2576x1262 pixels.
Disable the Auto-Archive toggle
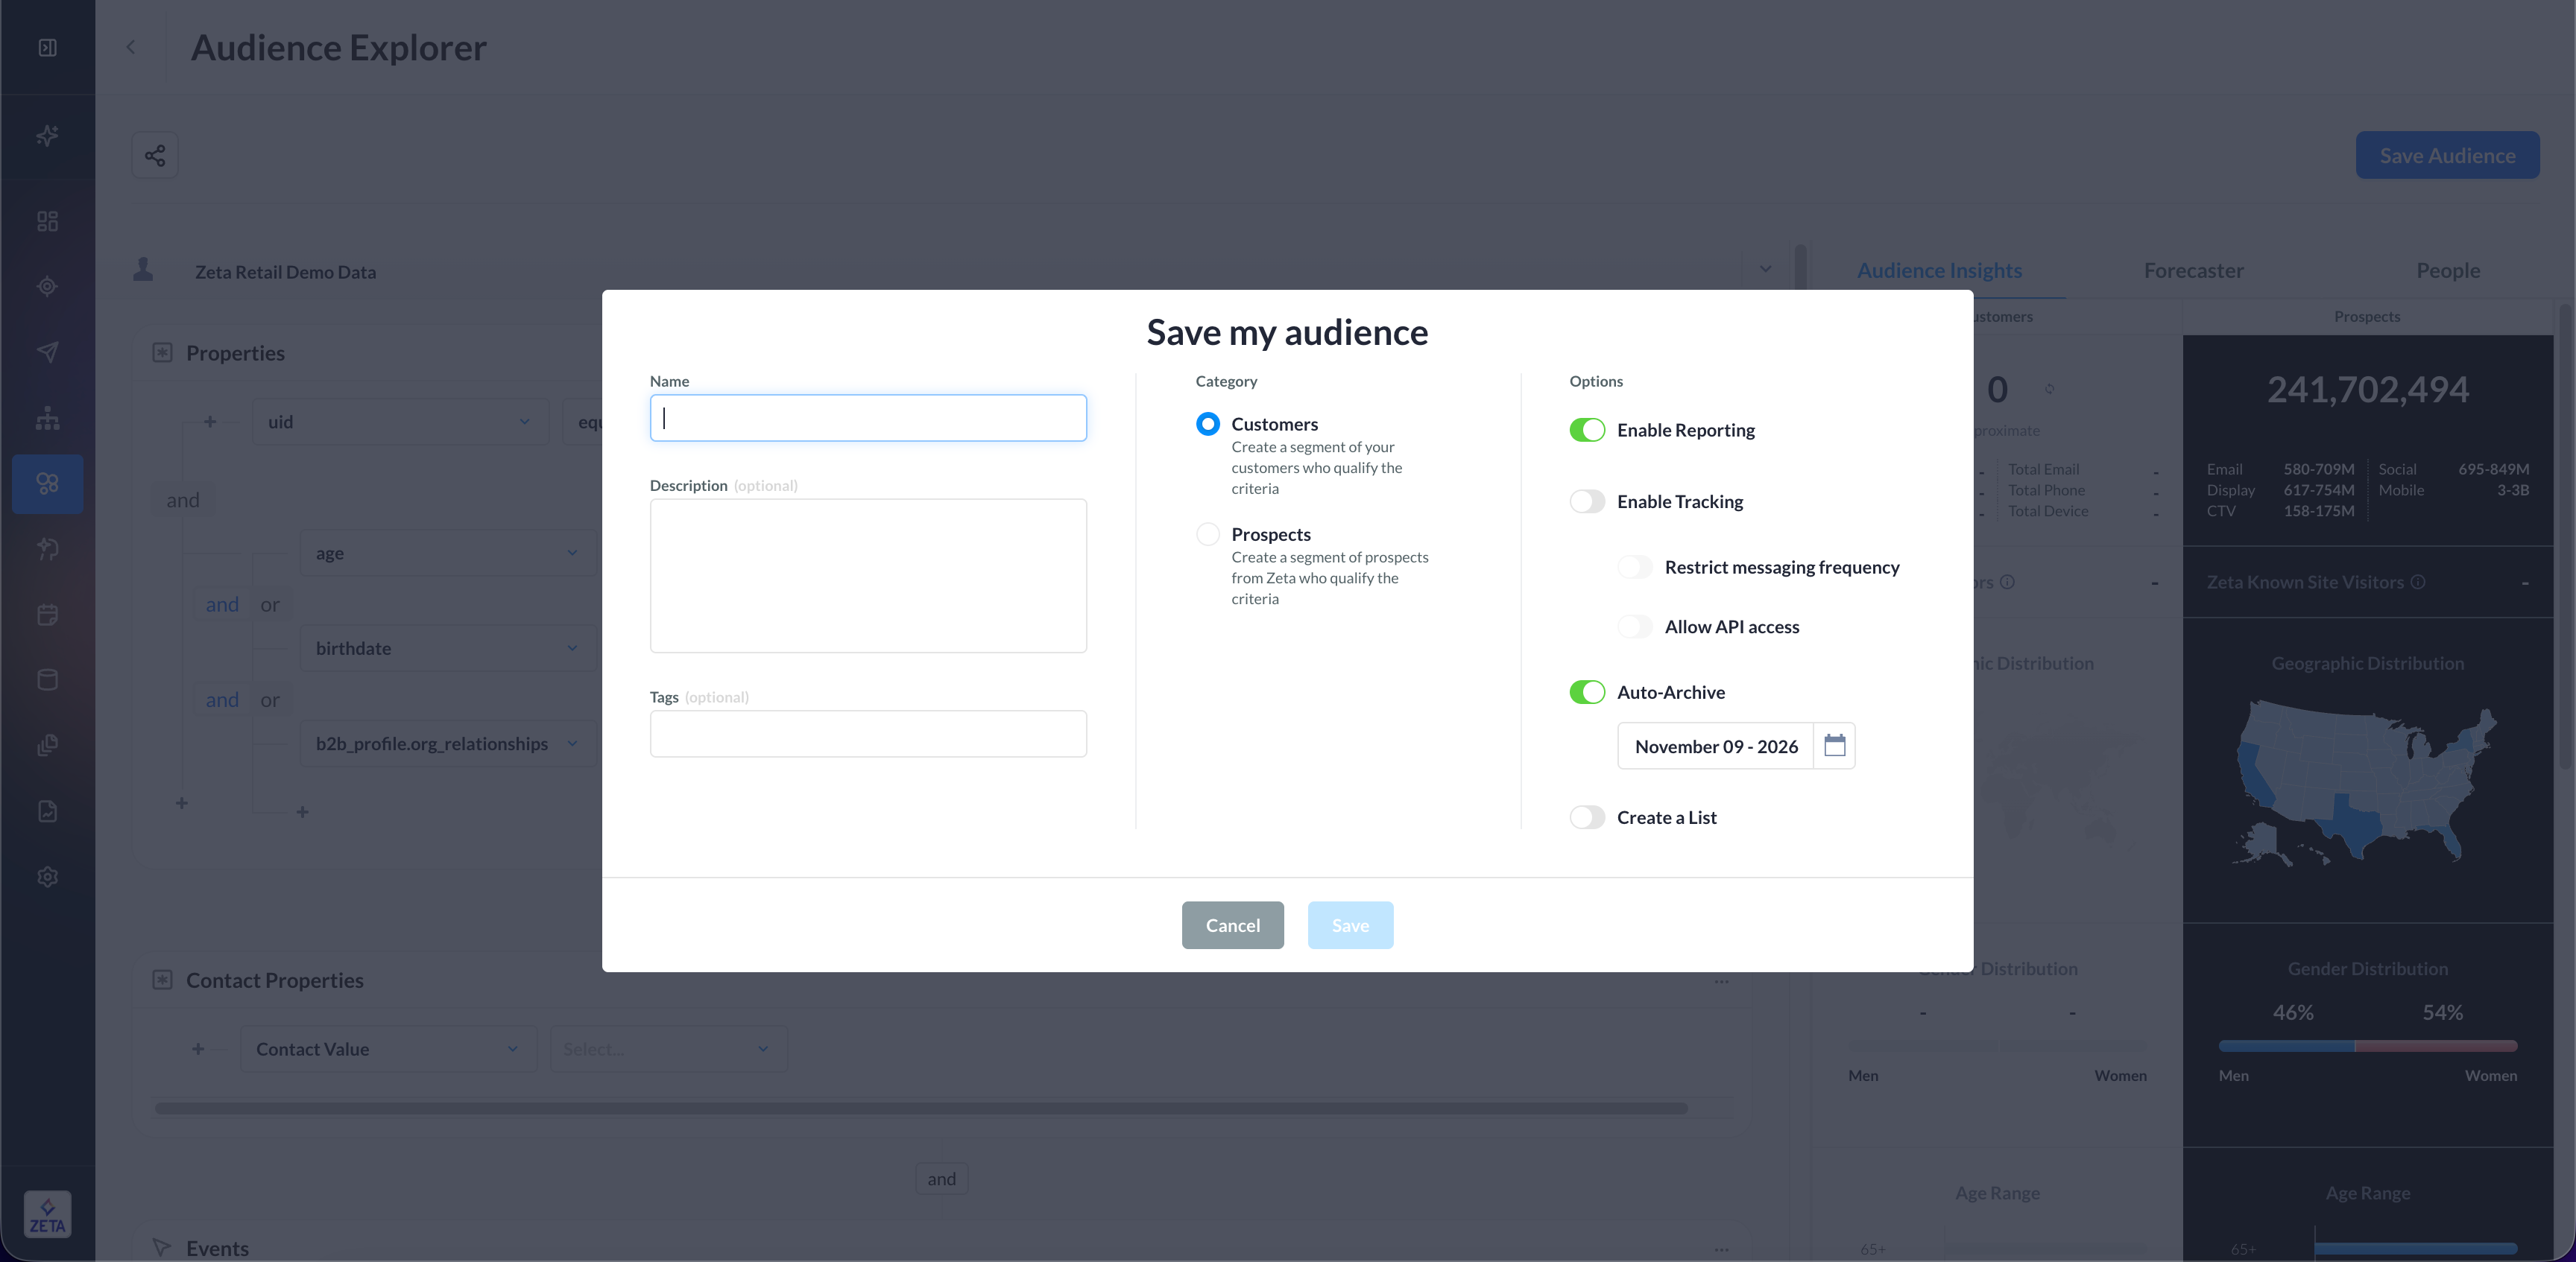(1587, 691)
